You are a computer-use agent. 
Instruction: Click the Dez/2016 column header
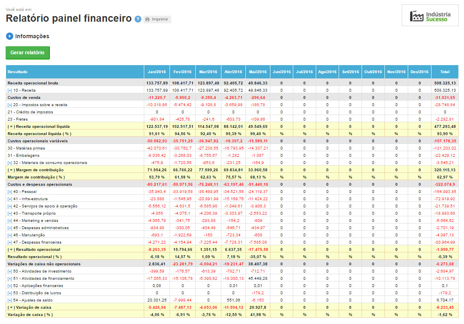point(420,72)
